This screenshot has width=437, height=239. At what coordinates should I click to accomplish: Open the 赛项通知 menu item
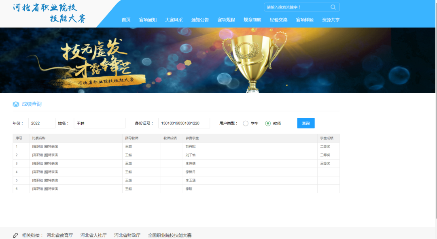tap(148, 19)
